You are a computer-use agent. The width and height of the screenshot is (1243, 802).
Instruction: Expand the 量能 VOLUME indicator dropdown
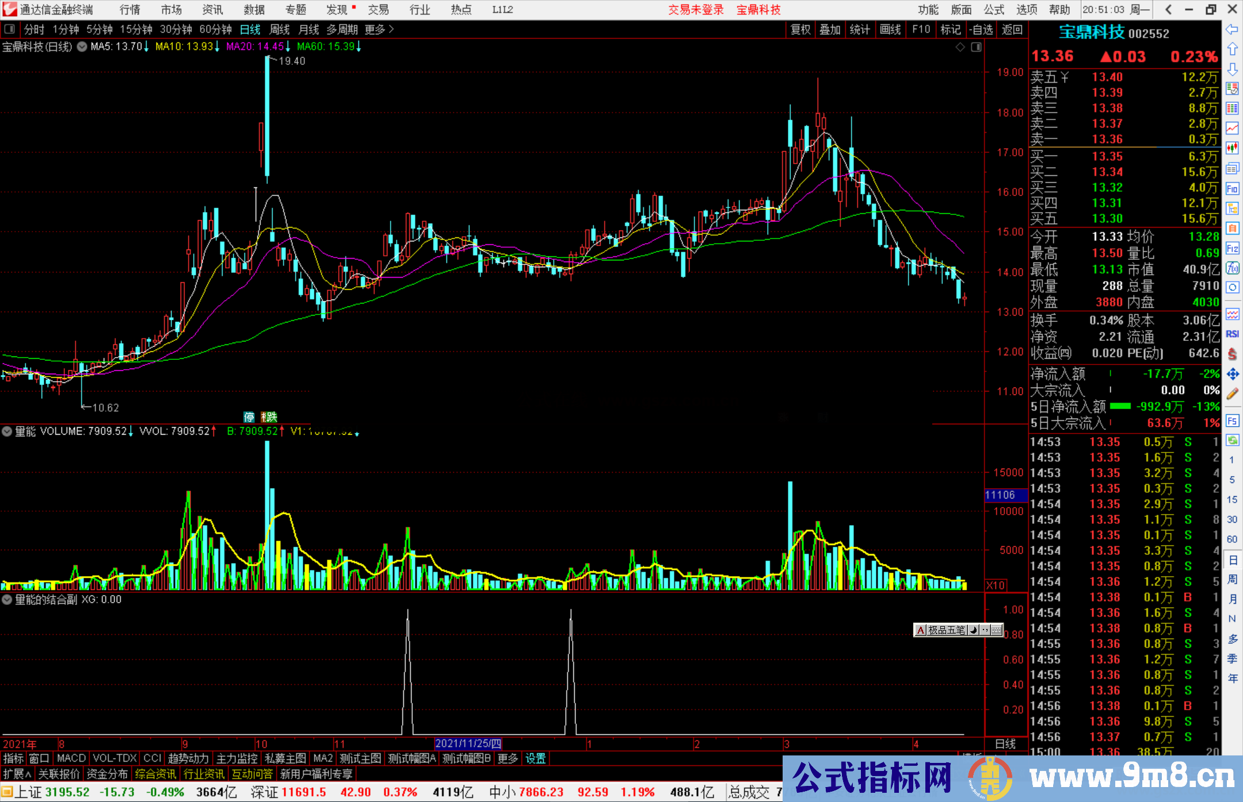(x=7, y=431)
